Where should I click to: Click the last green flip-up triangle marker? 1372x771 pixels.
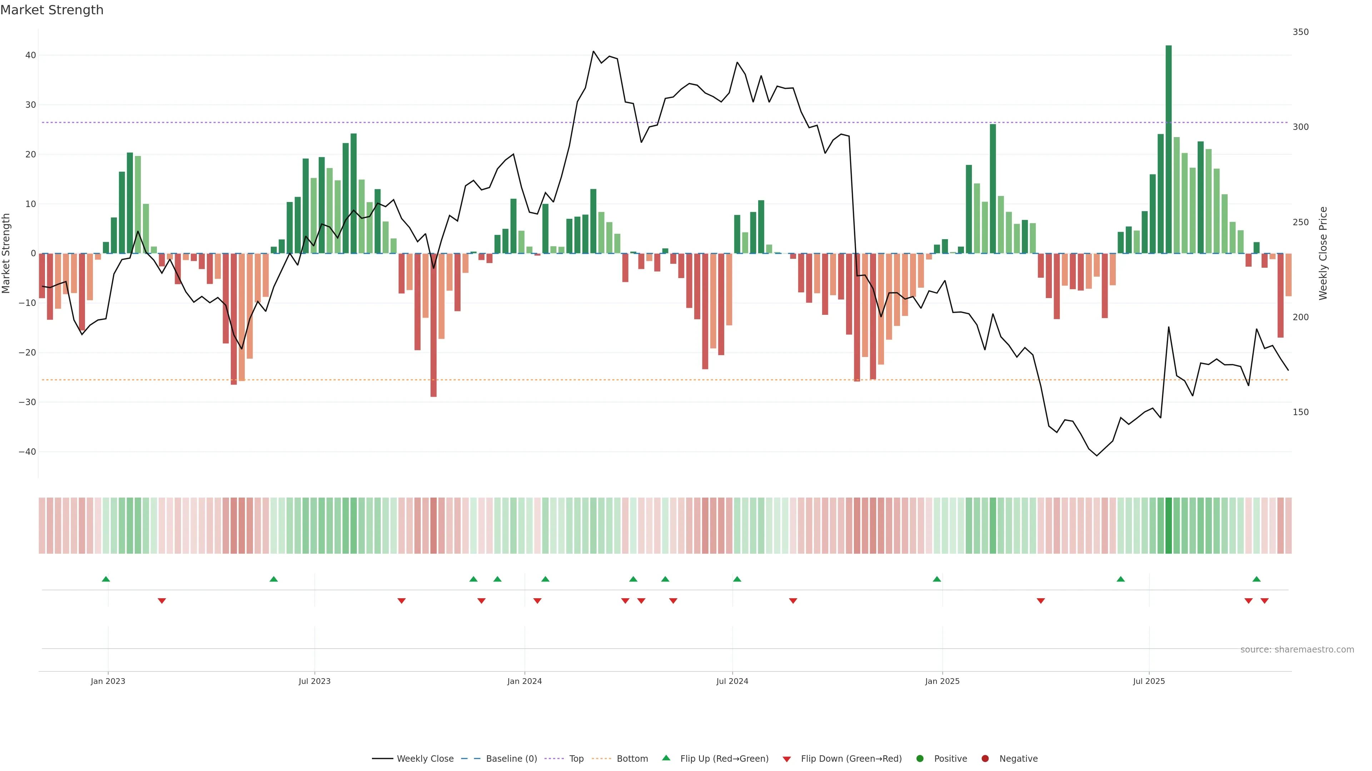coord(1257,579)
